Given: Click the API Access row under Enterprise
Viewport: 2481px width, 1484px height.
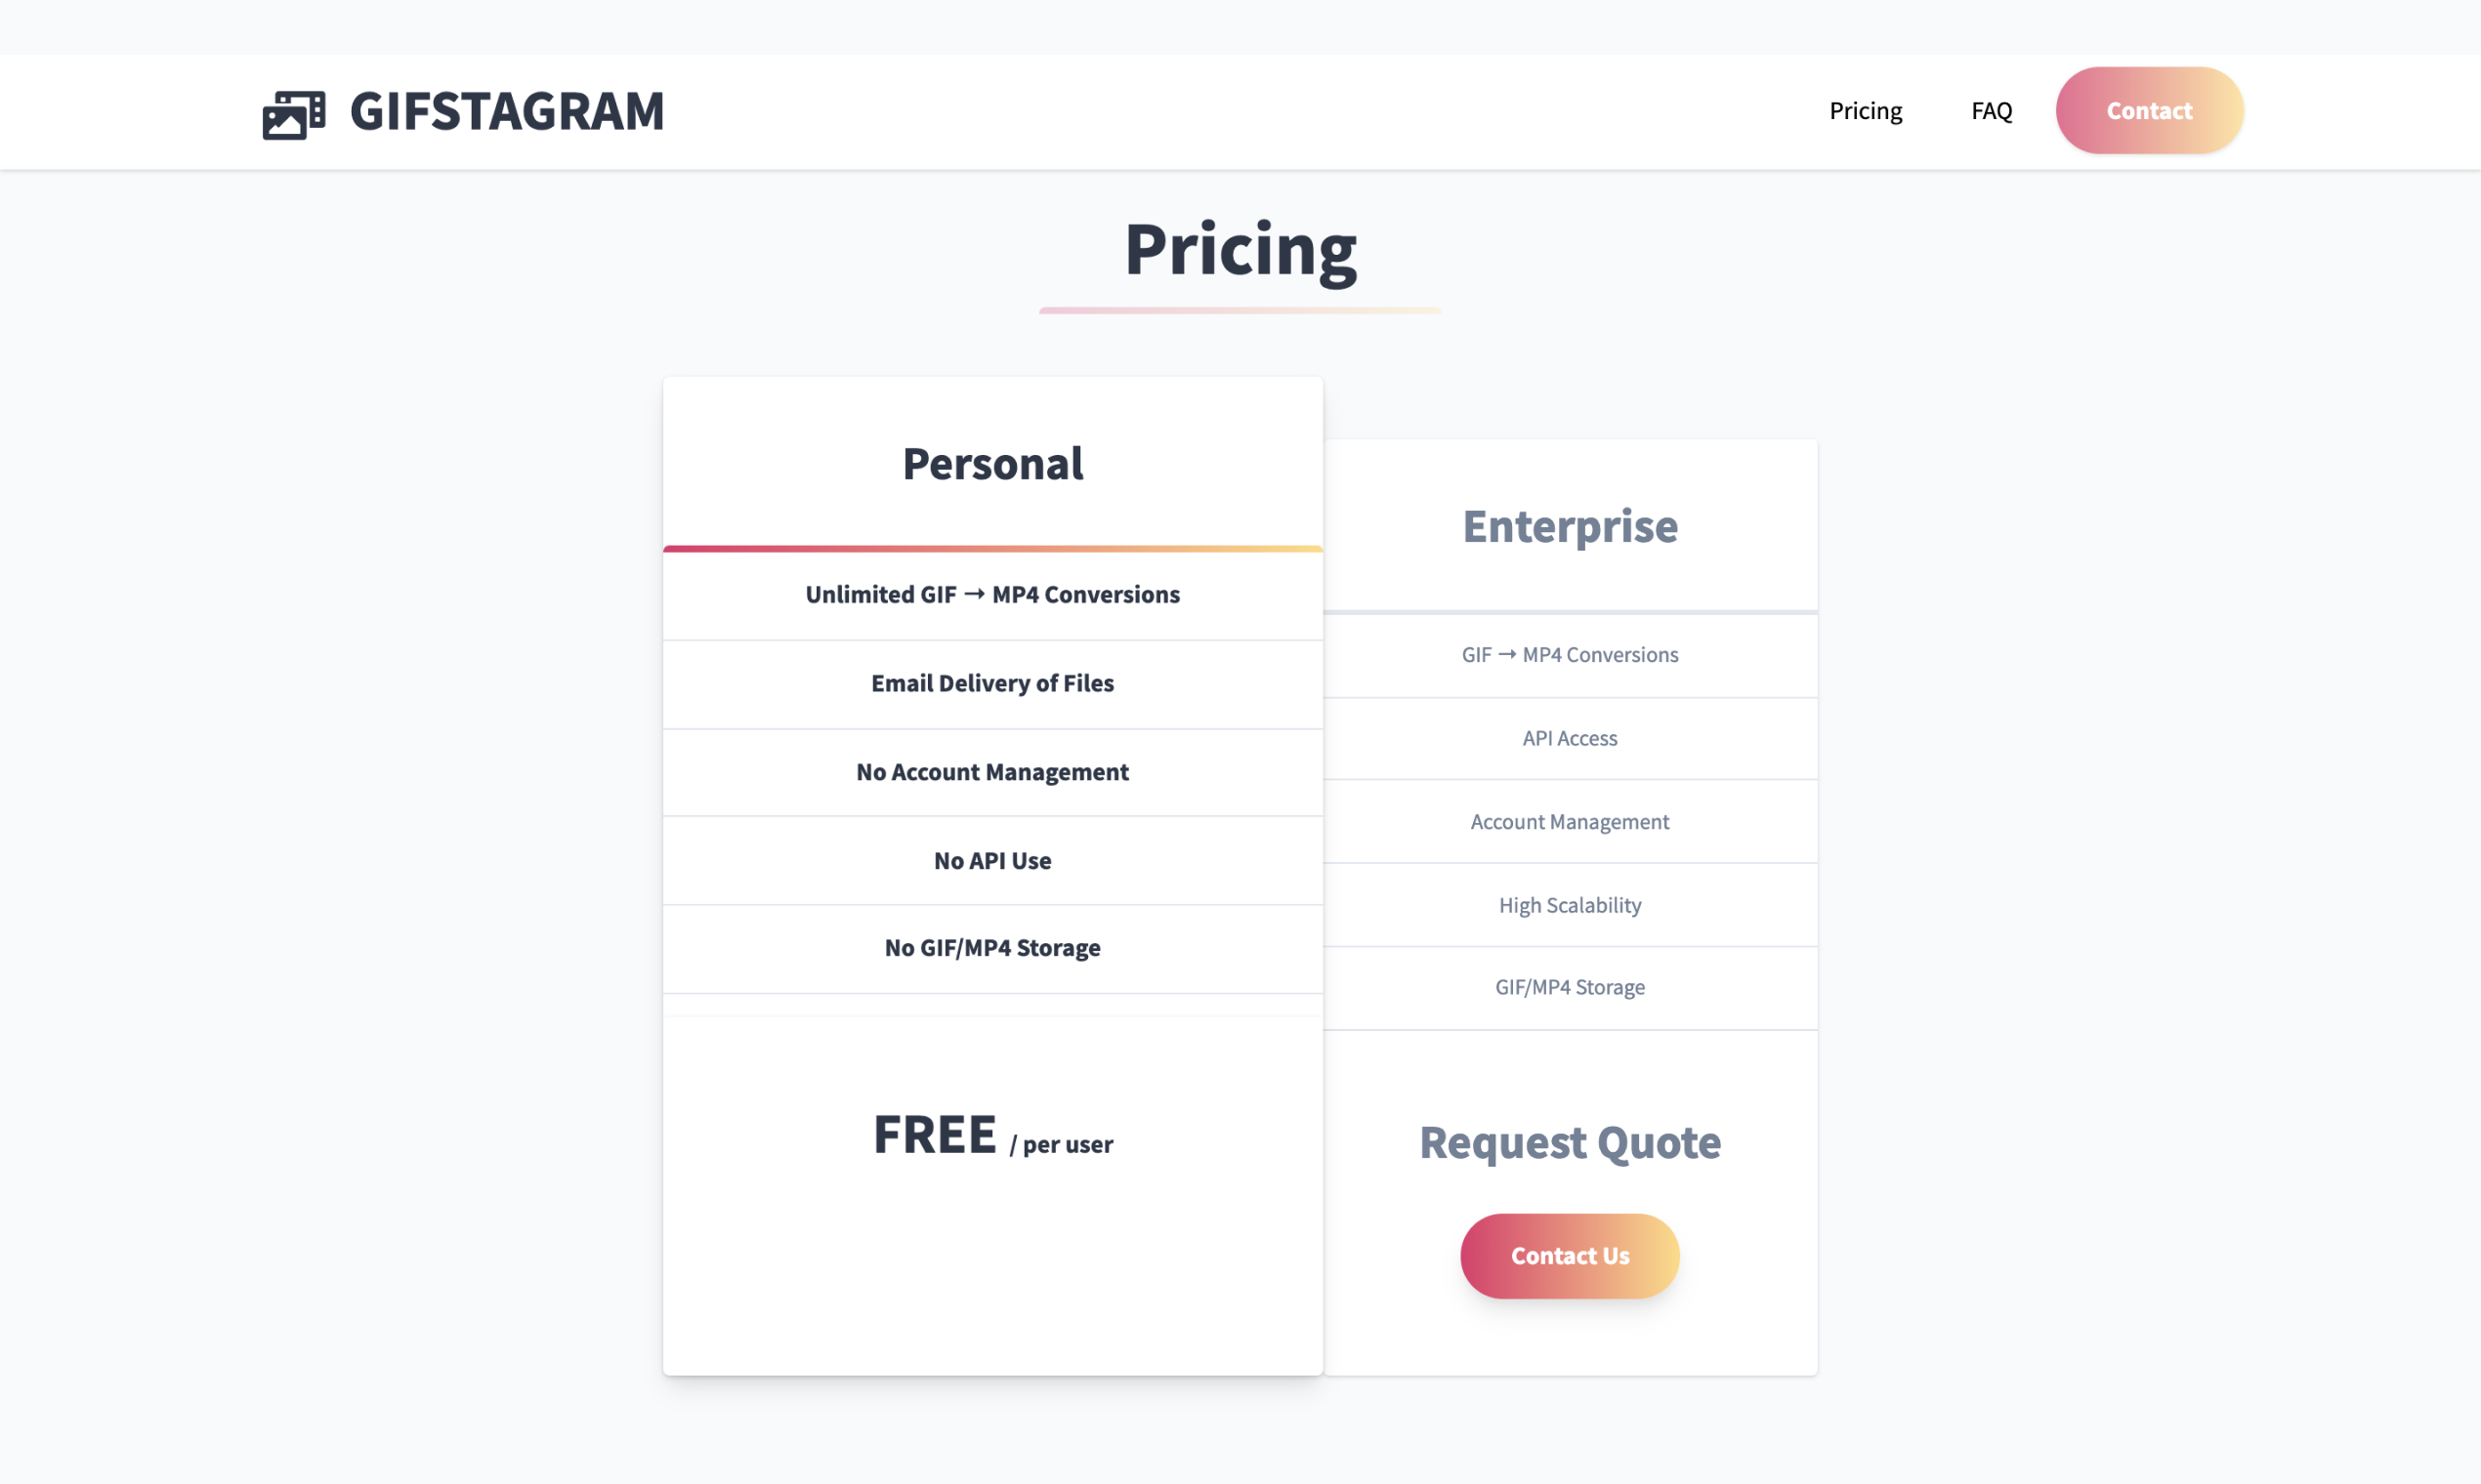Looking at the screenshot, I should 1569,738.
